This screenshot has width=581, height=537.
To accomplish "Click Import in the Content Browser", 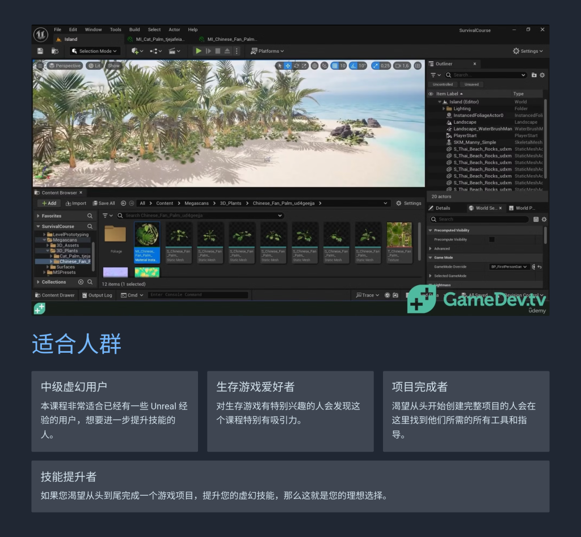I will pyautogui.click(x=75, y=204).
